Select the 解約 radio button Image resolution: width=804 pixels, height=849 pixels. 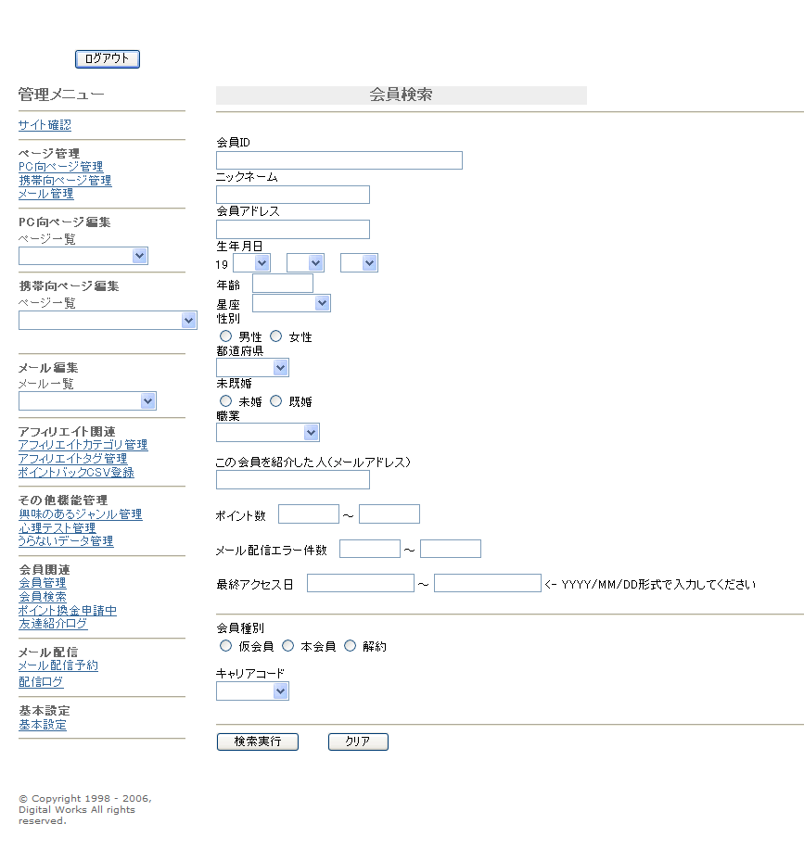click(x=351, y=646)
